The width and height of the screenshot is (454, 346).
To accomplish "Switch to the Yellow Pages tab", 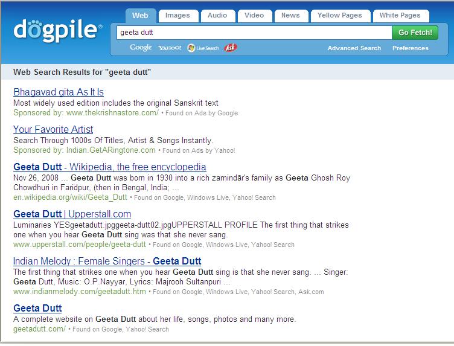I will pyautogui.click(x=340, y=16).
